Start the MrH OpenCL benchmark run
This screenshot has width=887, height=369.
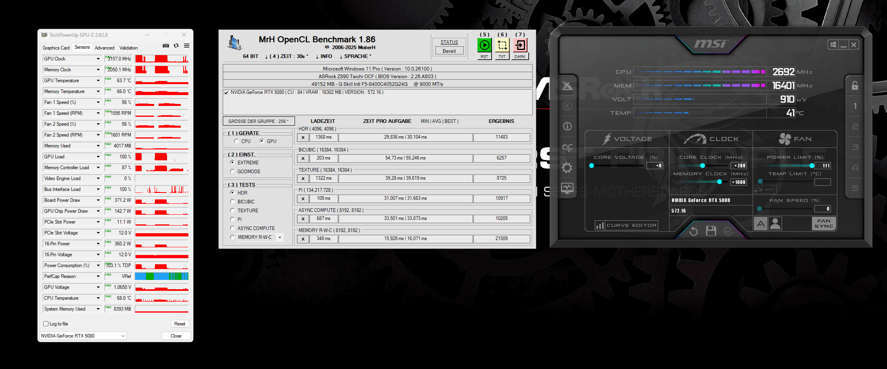[x=484, y=45]
